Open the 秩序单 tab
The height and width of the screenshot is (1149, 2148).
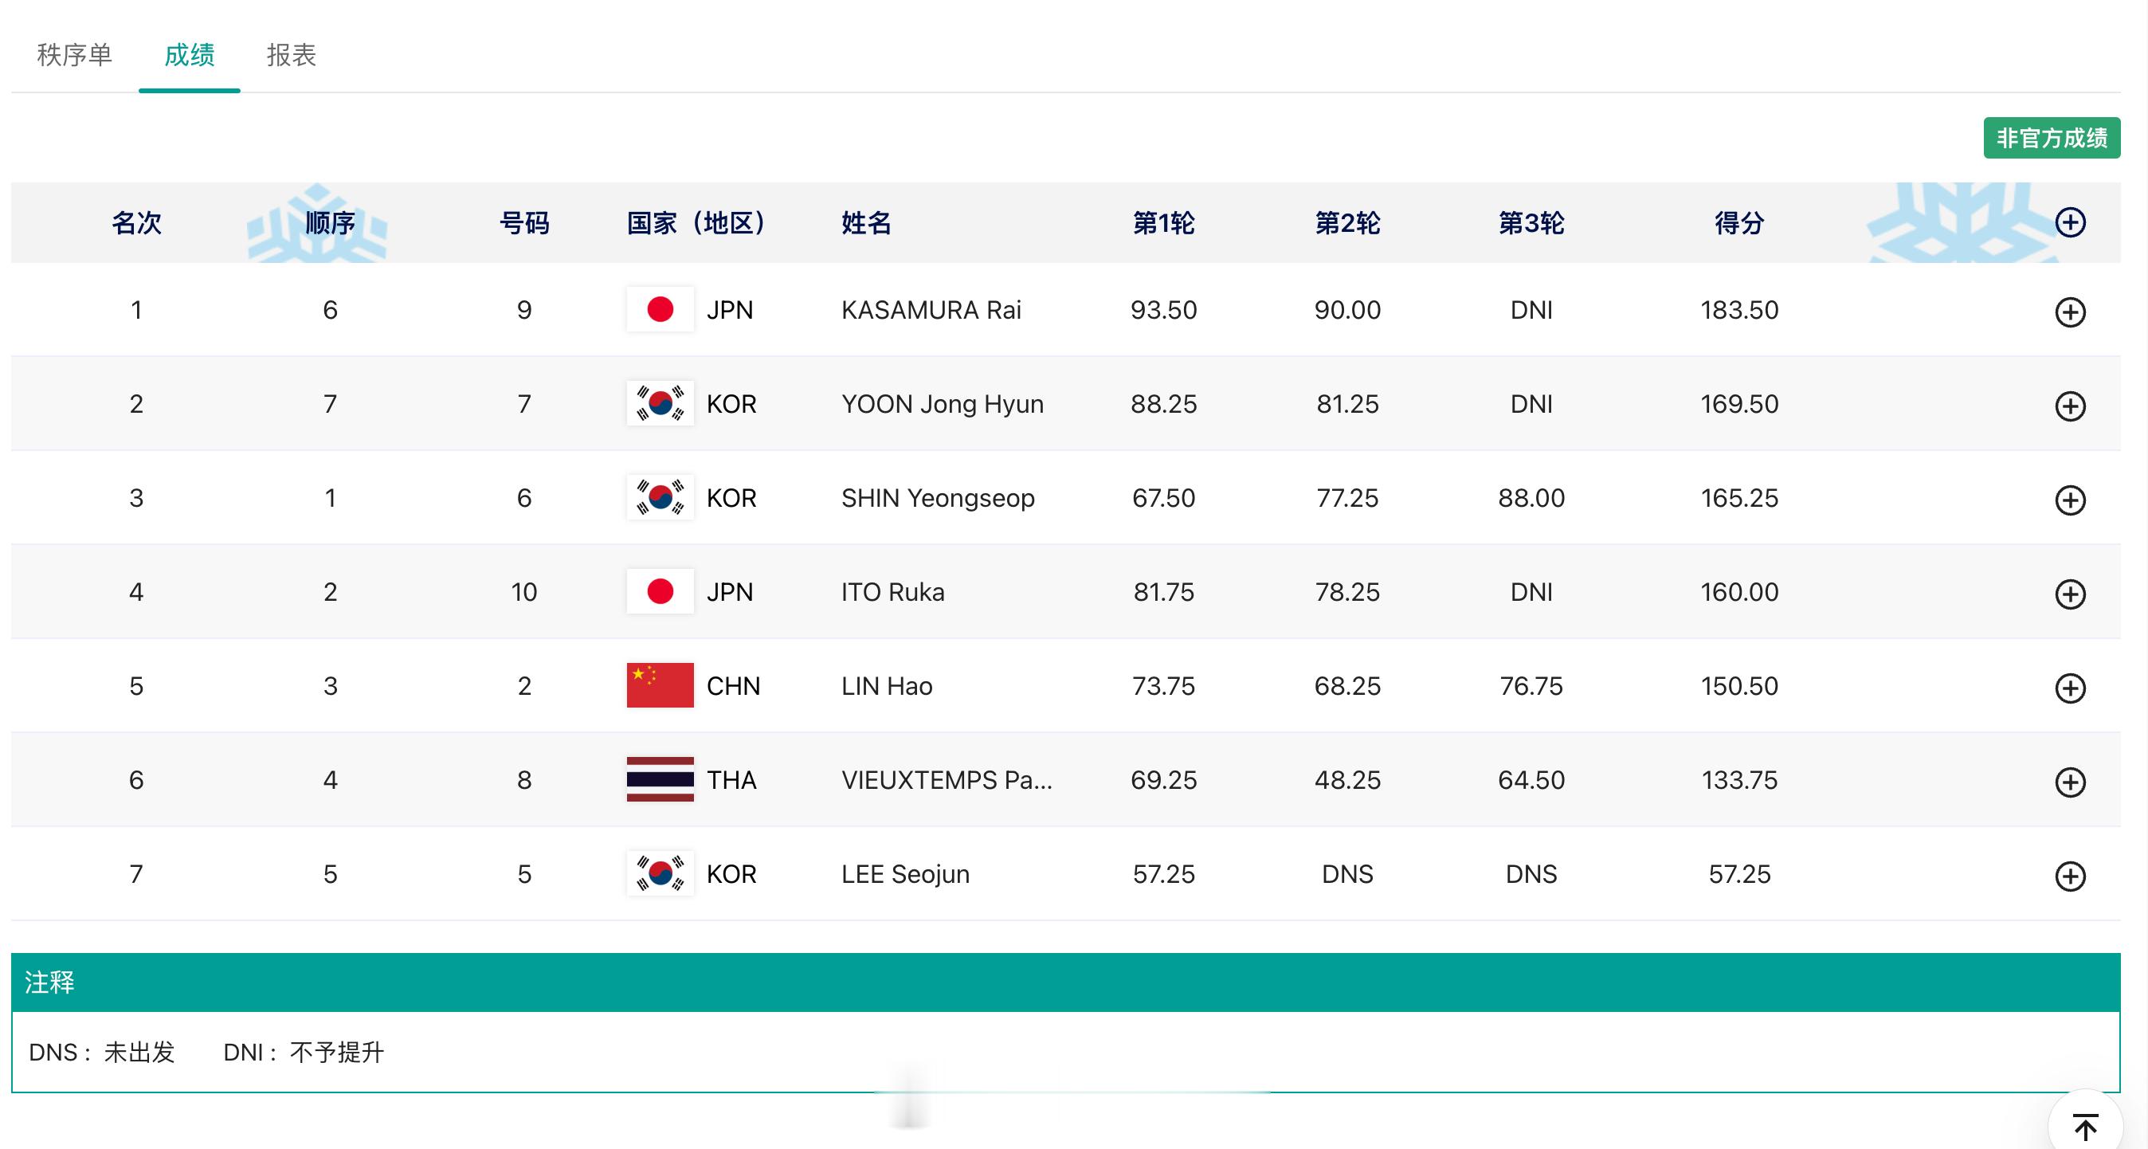[74, 55]
